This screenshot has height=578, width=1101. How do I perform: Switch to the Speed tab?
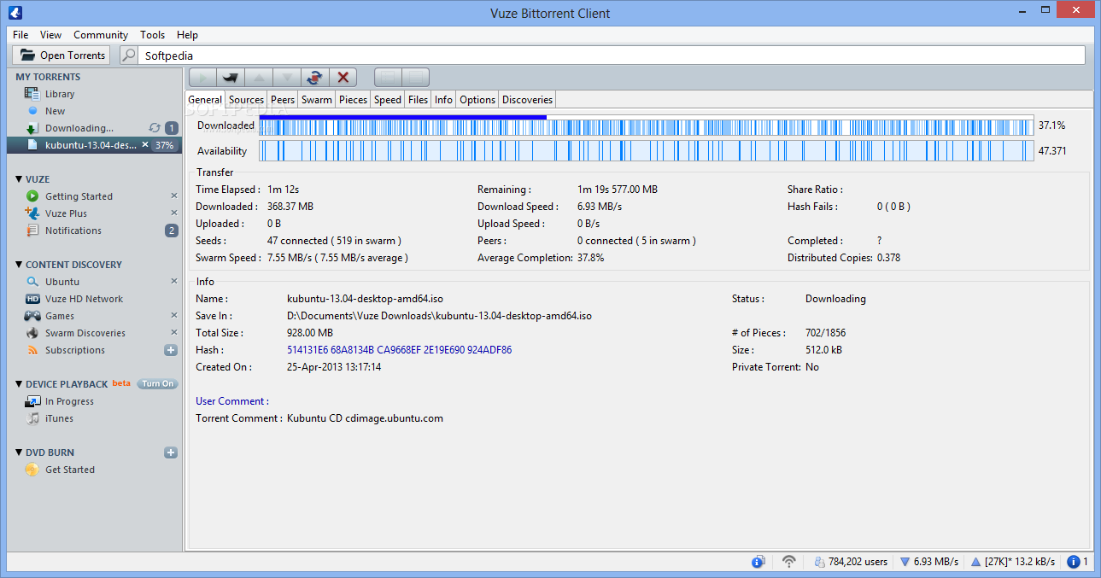pos(388,100)
